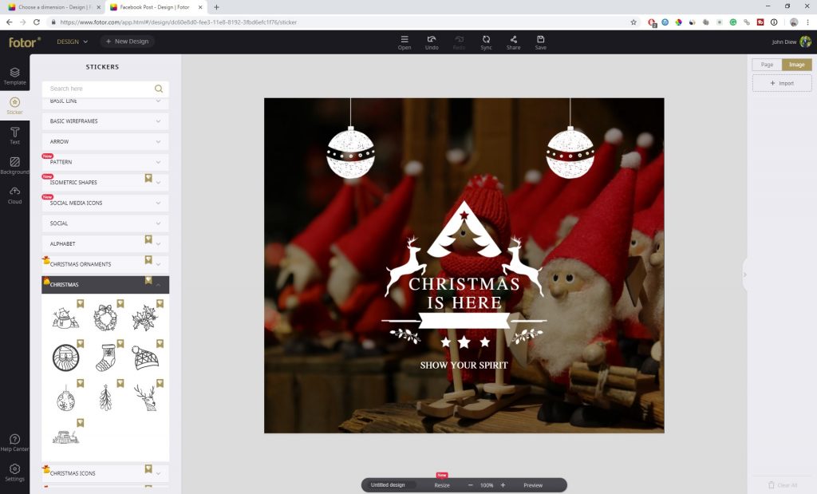The height and width of the screenshot is (494, 817).
Task: Expand the Isometric Shapes category
Action: (105, 183)
